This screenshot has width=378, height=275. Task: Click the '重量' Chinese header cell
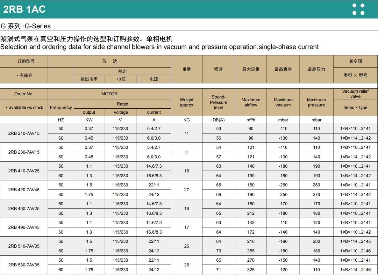187,69
